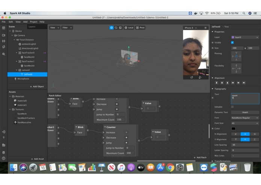Click the upload/export arrow icon
Screen dimensions: 261x185
(4, 137)
